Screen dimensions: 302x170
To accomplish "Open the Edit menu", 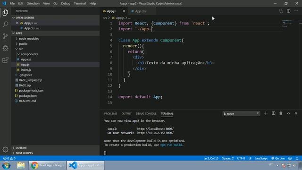I will [x=21, y=3].
